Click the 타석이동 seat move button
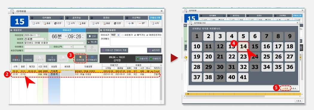 pyautogui.click(x=80, y=59)
